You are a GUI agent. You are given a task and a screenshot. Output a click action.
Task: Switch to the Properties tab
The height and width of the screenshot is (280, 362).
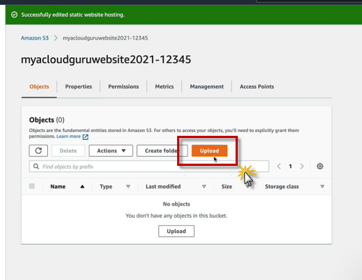(x=79, y=87)
